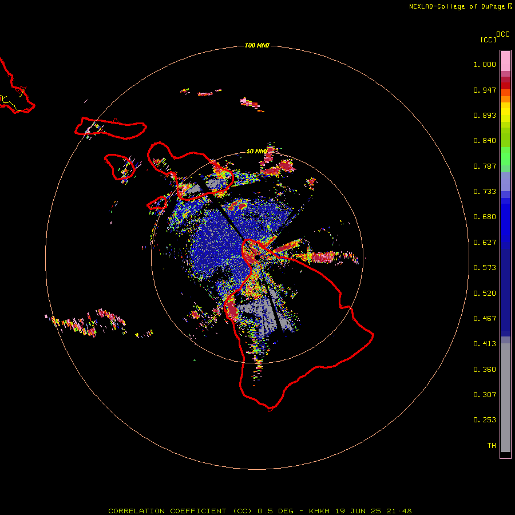Pick the pink color bar segment at 1.000
The height and width of the screenshot is (515, 515).
point(505,61)
